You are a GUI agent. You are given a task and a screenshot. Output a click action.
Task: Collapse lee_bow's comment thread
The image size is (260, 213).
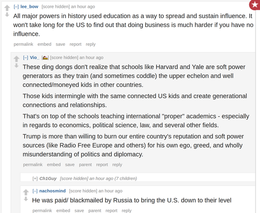coord(16,7)
